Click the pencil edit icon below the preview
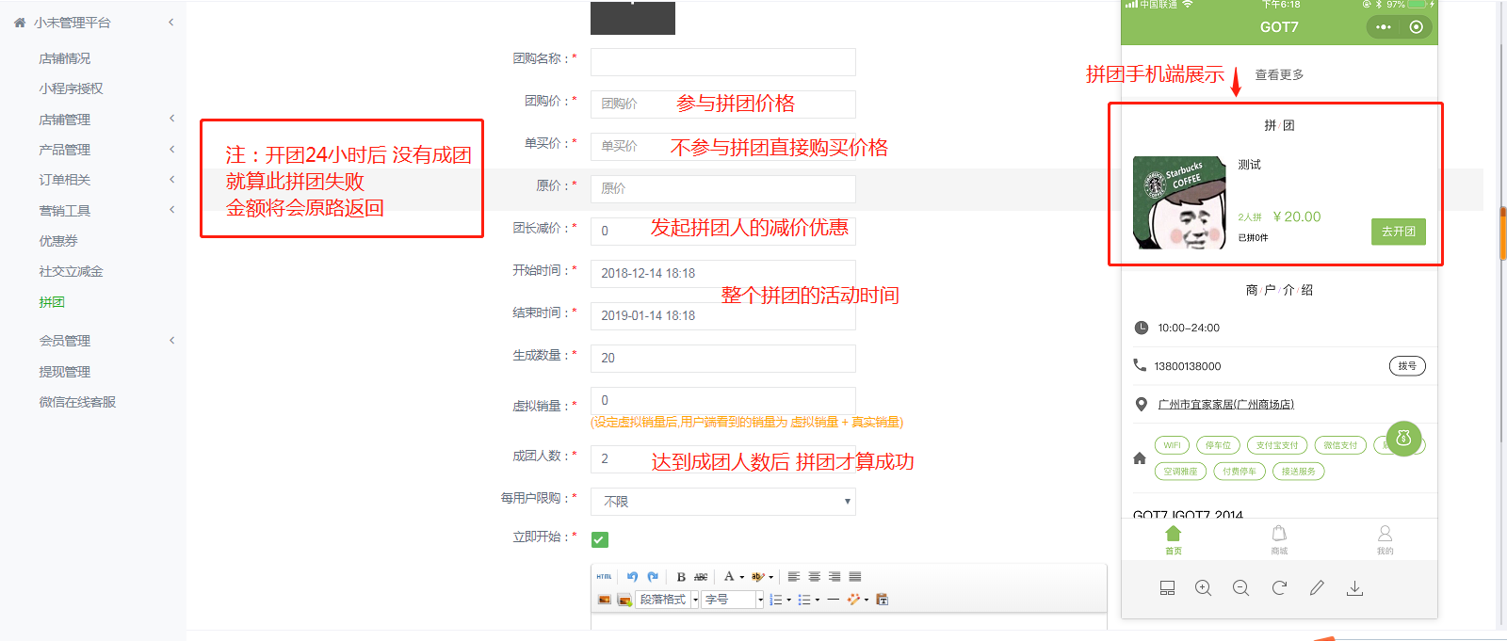Image resolution: width=1507 pixels, height=641 pixels. point(1317,588)
